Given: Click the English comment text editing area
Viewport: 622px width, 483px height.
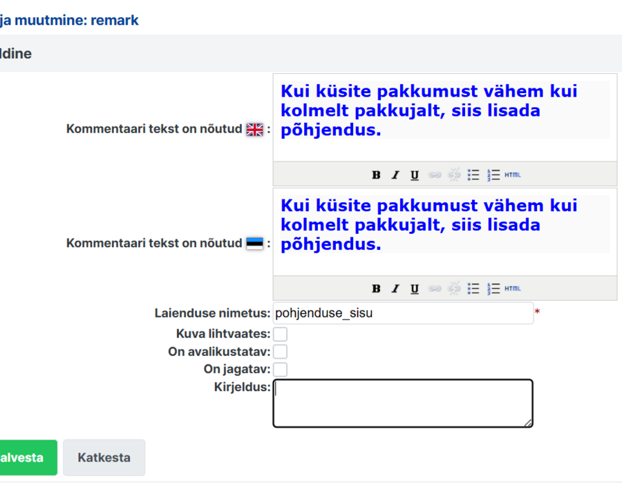Looking at the screenshot, I should click(445, 117).
